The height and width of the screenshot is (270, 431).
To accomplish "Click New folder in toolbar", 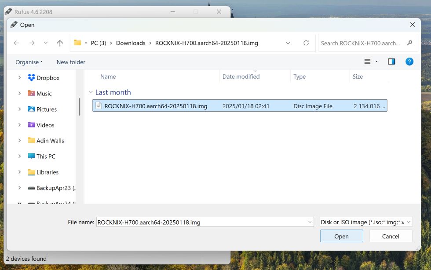I will (x=71, y=62).
